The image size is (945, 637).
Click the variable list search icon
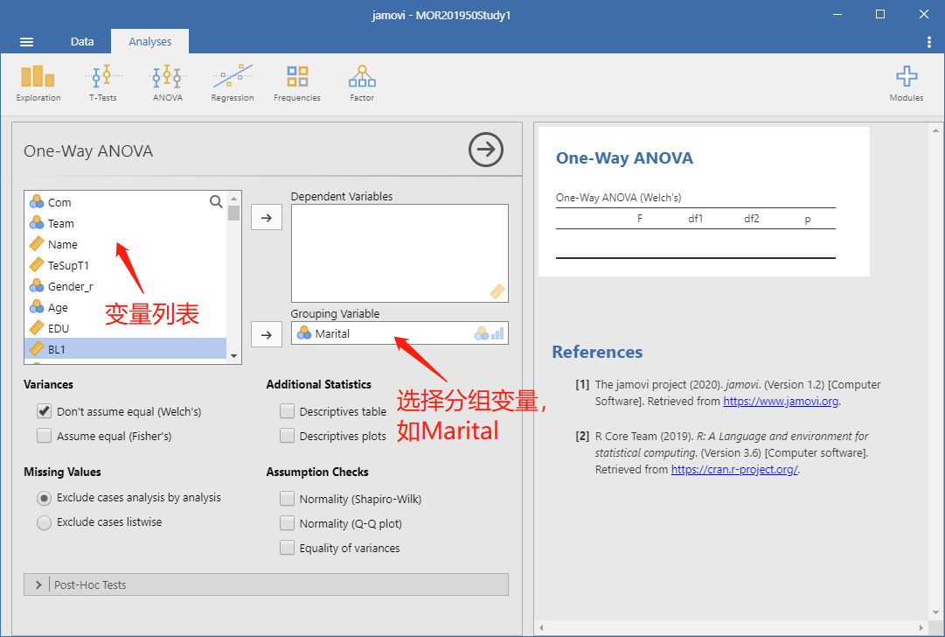click(x=216, y=201)
